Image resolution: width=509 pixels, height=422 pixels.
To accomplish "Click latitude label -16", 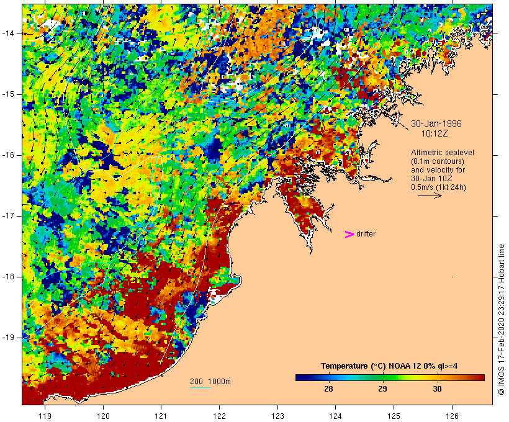I will (8, 155).
